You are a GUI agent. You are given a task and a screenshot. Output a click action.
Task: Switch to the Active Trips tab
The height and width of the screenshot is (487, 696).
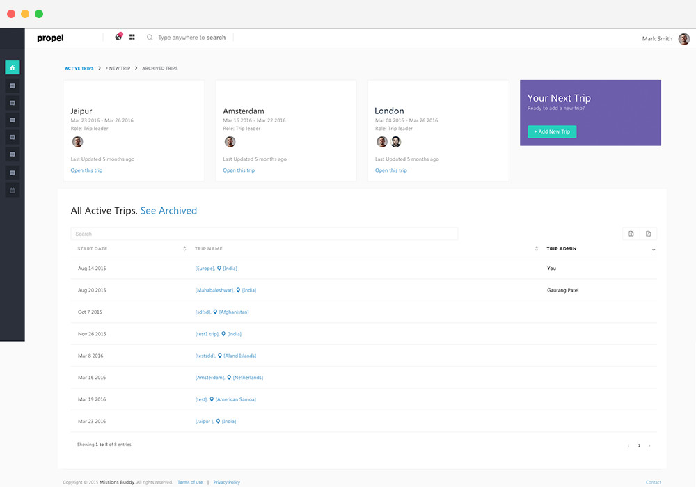pyautogui.click(x=79, y=68)
